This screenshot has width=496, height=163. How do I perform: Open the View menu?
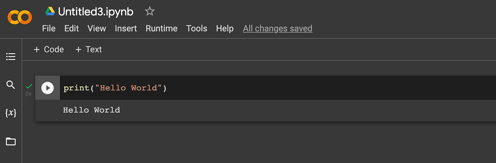coord(97,29)
